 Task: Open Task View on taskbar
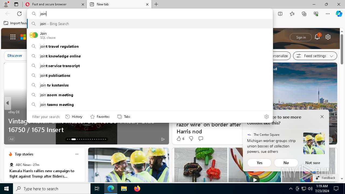pos(97,189)
